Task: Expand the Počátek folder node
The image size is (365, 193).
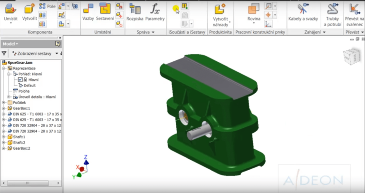Action: click(3, 102)
